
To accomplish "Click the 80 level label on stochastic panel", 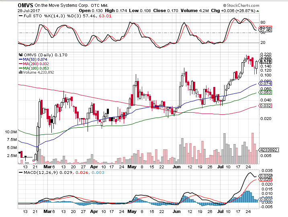I will click(x=263, y=23).
